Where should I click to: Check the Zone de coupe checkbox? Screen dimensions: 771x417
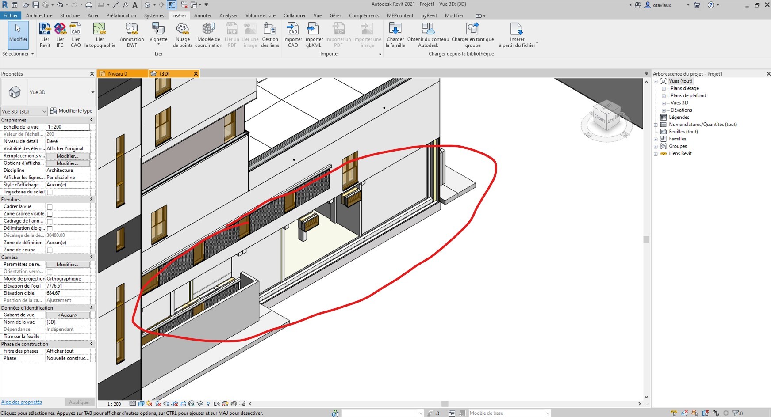click(x=50, y=250)
